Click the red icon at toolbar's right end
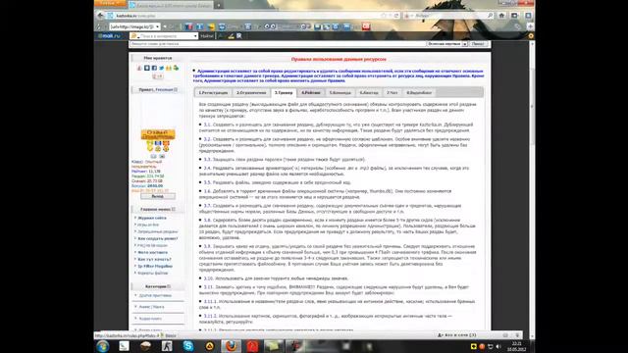Image resolution: width=628 pixels, height=353 pixels. pyautogui.click(x=366, y=26)
